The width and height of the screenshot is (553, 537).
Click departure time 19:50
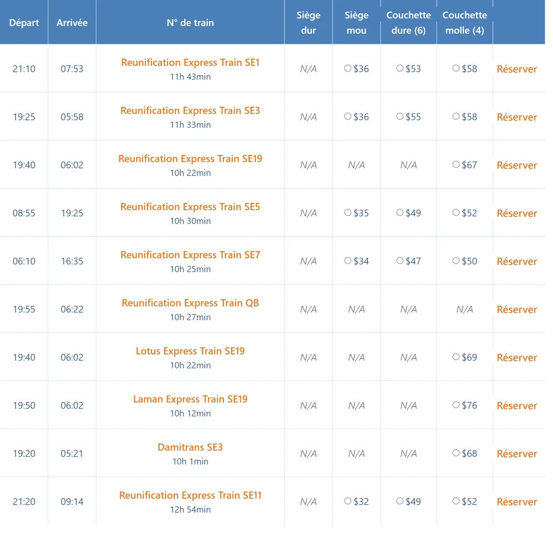click(24, 405)
